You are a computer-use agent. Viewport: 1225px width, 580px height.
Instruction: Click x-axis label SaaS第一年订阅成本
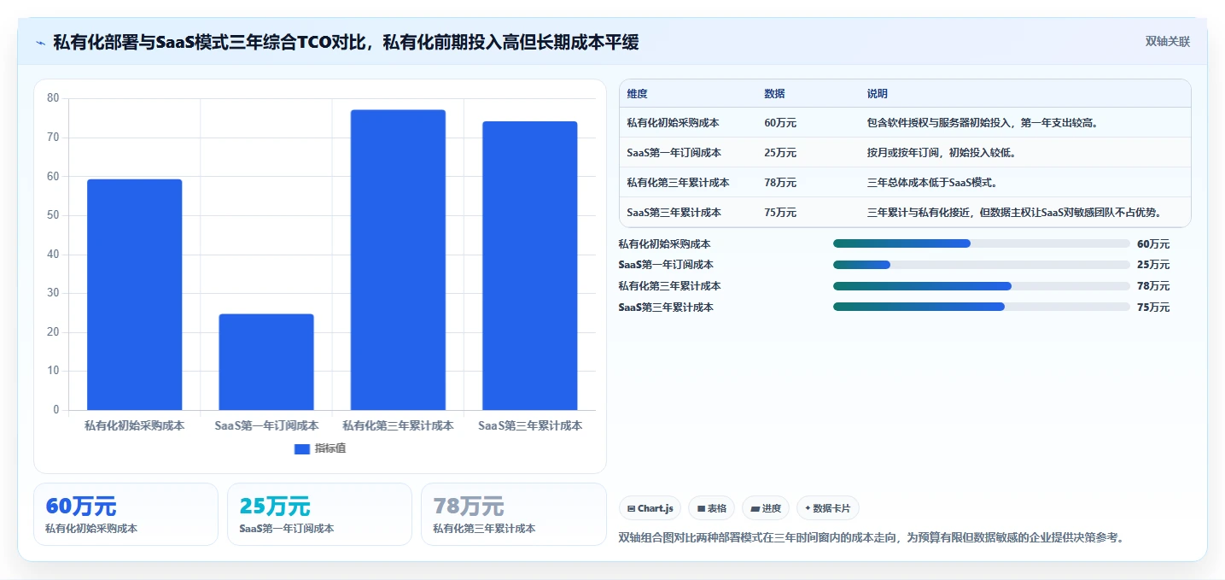pyautogui.click(x=266, y=425)
